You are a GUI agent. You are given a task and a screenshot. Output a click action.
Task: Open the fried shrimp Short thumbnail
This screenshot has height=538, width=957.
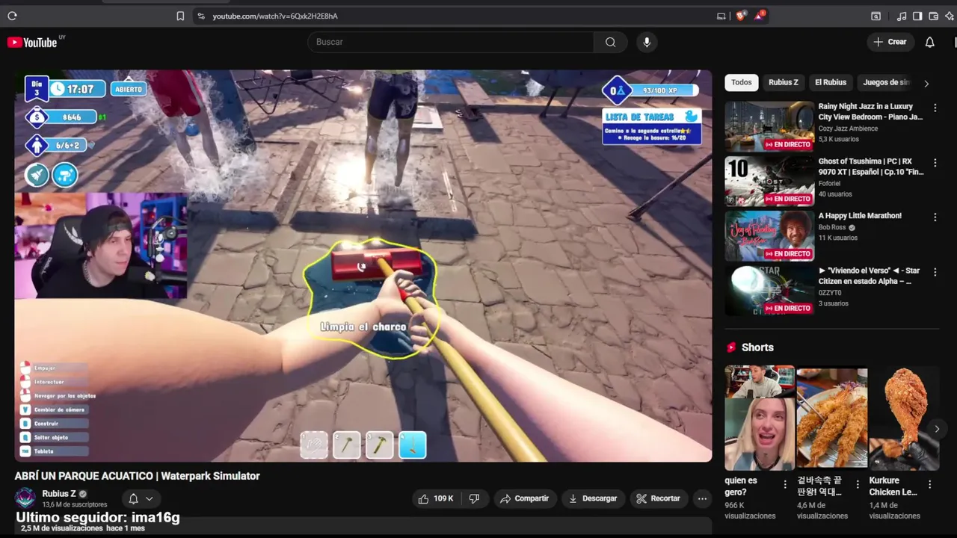831,418
